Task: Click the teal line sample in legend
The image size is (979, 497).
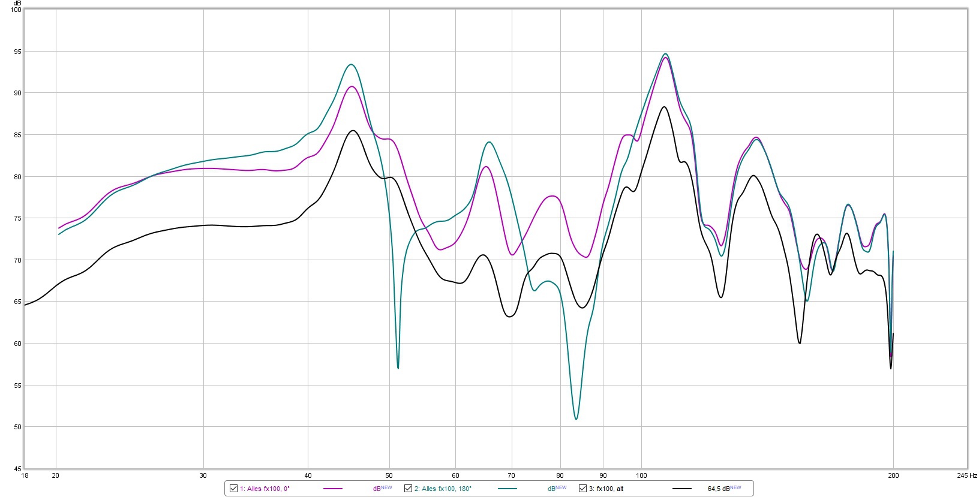Action: (x=507, y=489)
